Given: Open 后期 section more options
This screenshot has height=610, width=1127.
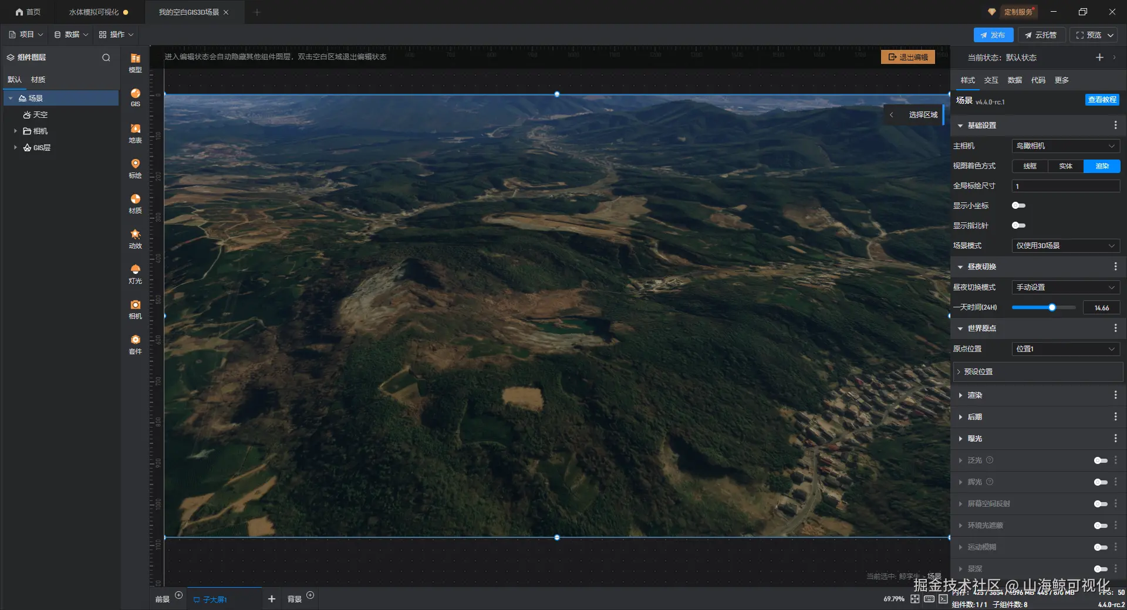Looking at the screenshot, I should click(1115, 416).
